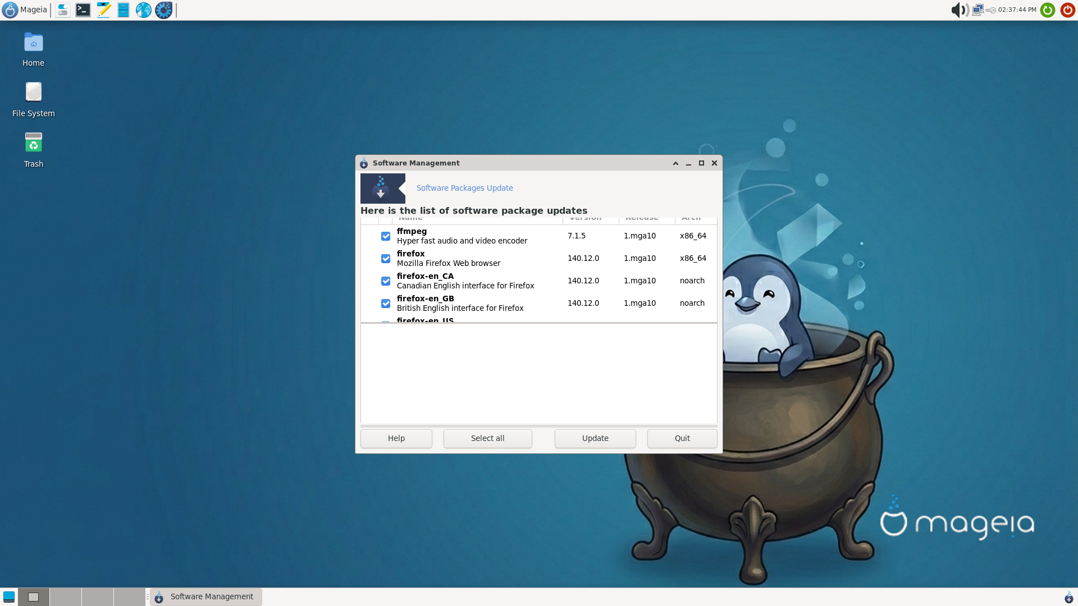Open the network computers tray icon
The height and width of the screenshot is (606, 1078).
tap(978, 10)
